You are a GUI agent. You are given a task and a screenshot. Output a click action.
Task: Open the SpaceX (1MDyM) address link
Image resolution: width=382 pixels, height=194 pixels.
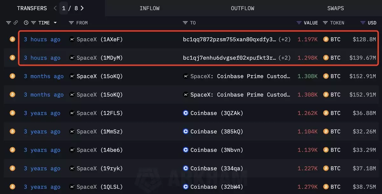coord(99,58)
